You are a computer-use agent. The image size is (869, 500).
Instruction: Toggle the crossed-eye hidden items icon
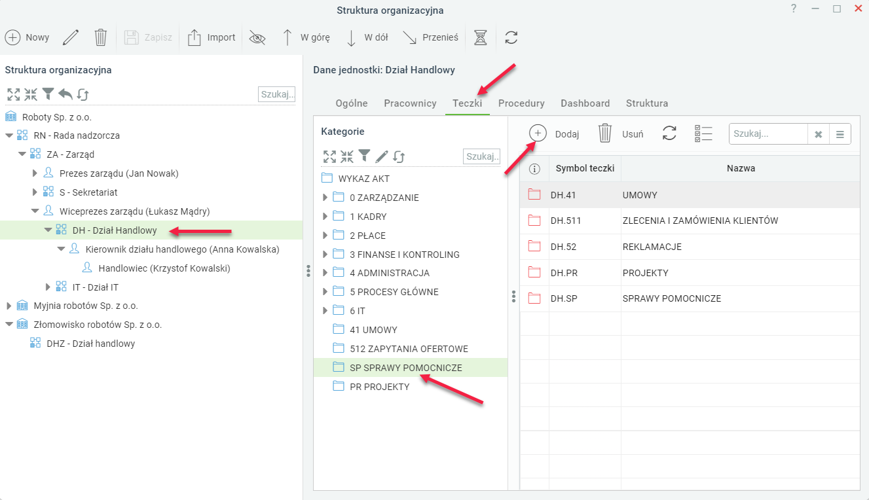click(x=257, y=37)
